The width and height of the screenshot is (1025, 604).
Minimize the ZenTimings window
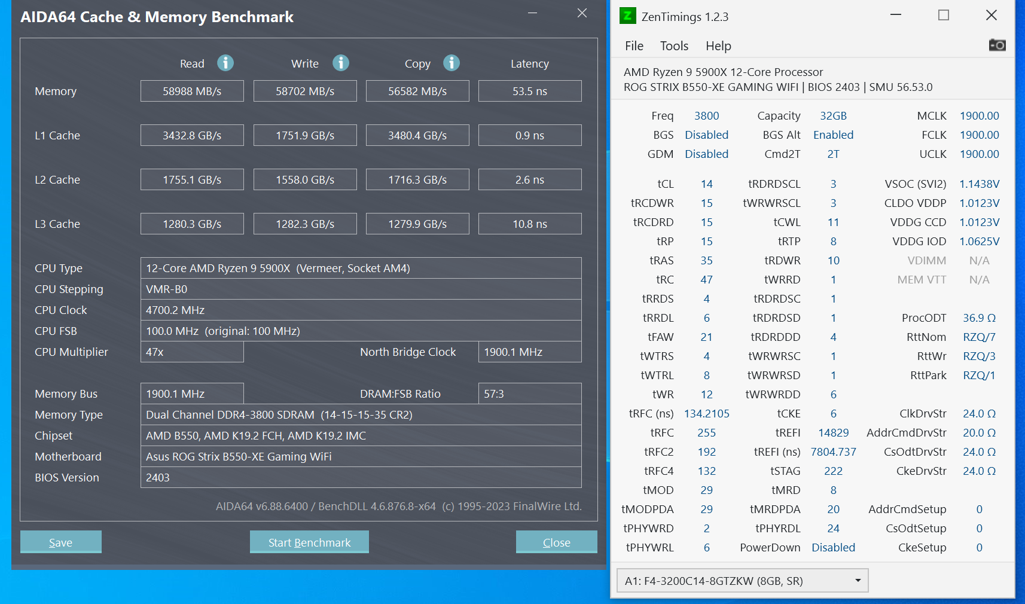coord(896,15)
